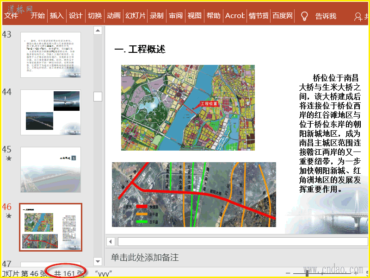Click the slide title 一. 工程概述
The width and height of the screenshot is (370, 278).
click(140, 49)
